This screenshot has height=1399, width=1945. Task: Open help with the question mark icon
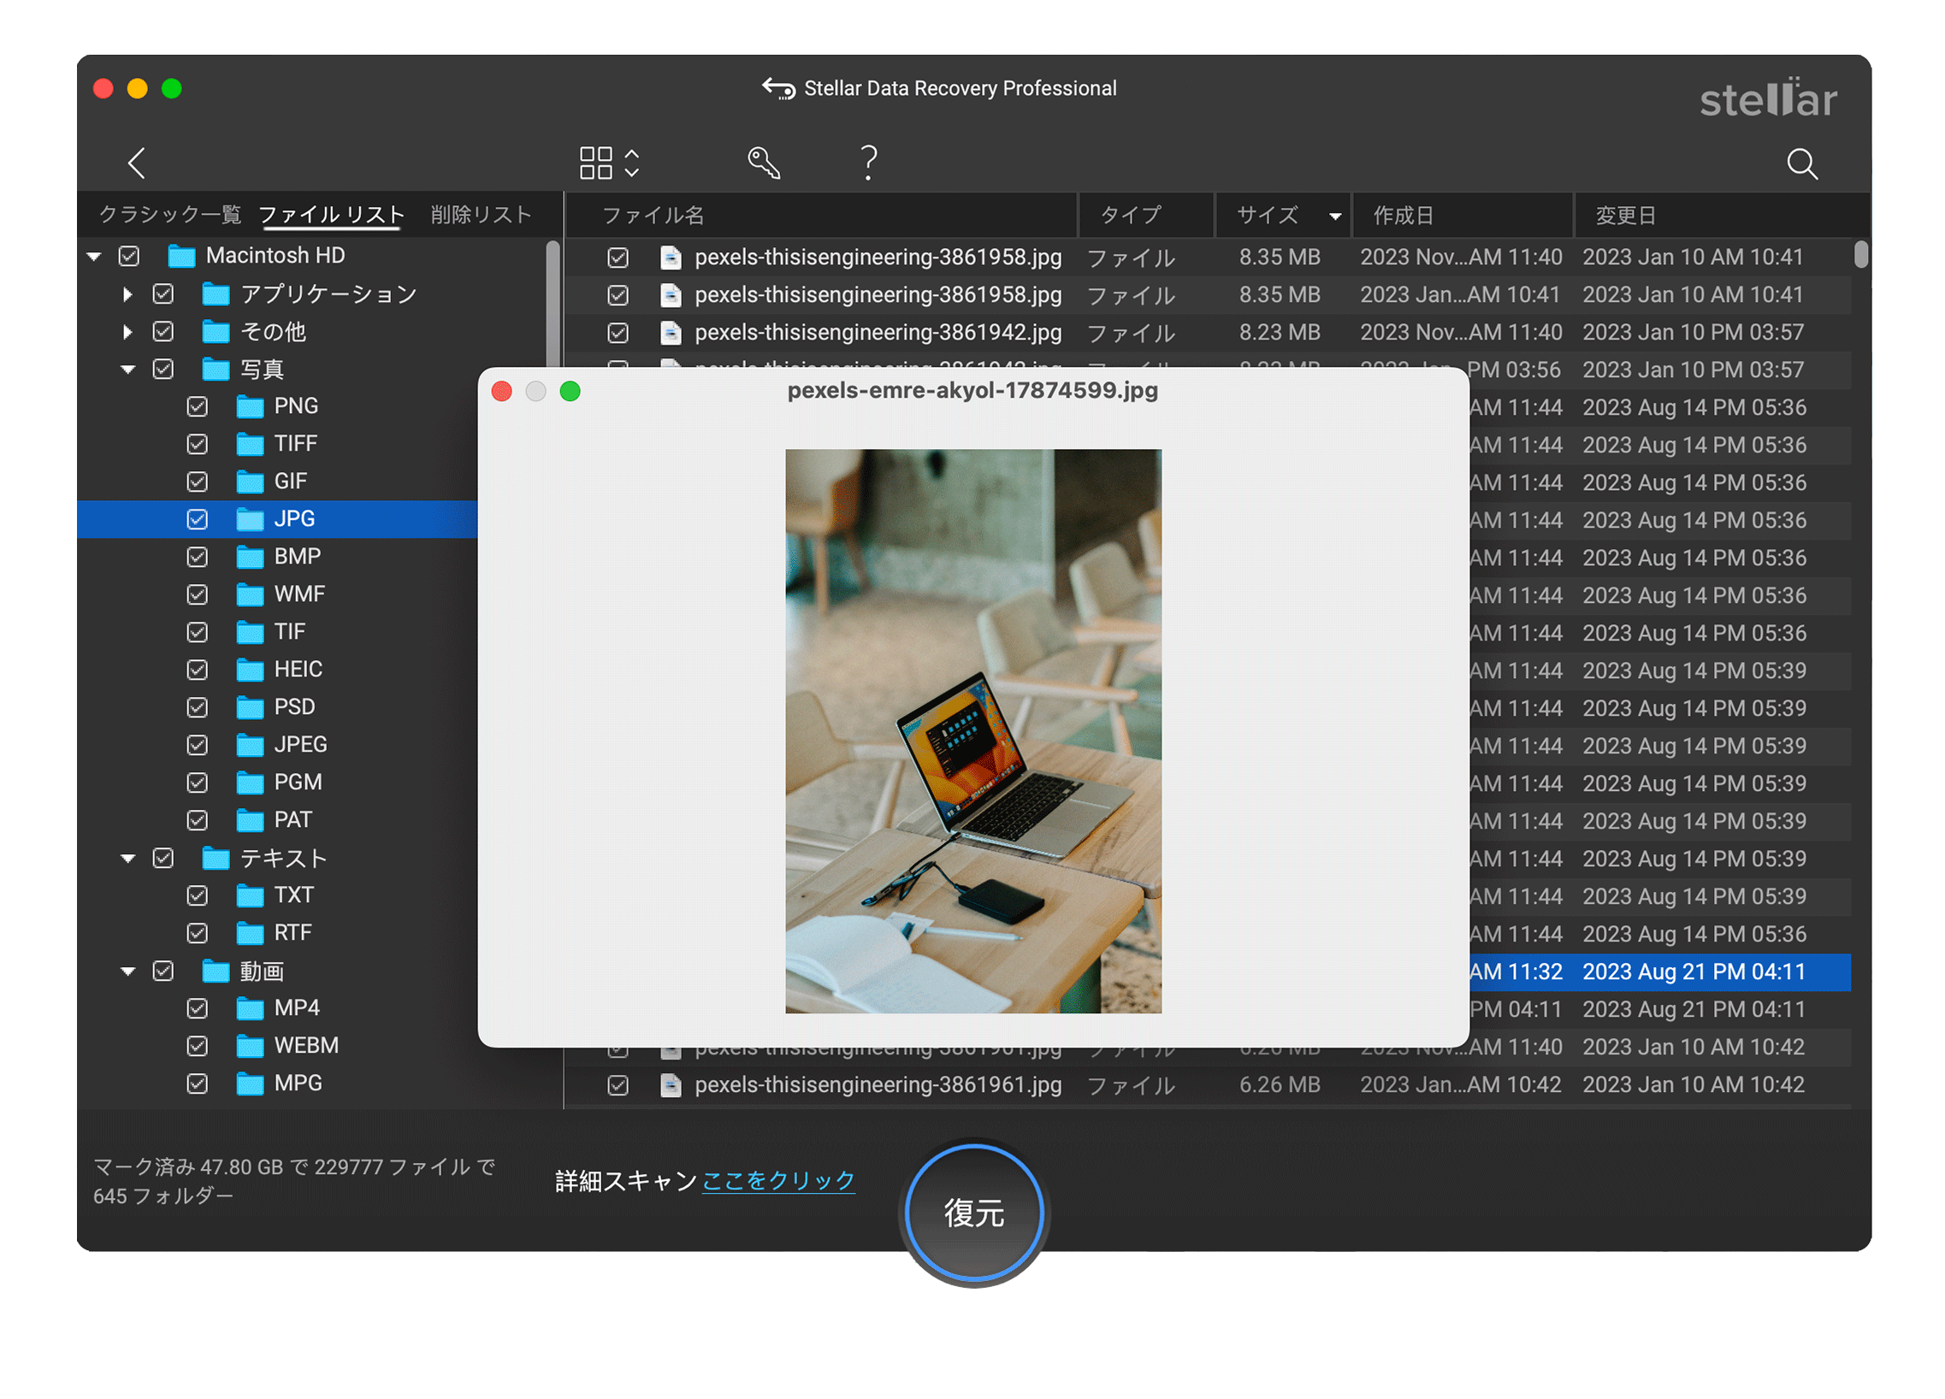[x=868, y=162]
